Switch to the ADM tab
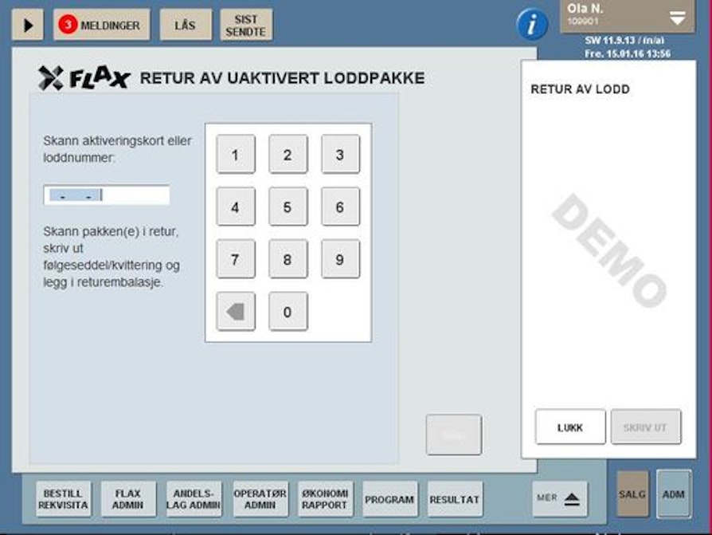Screen dimensions: 712x535 pos(674,494)
